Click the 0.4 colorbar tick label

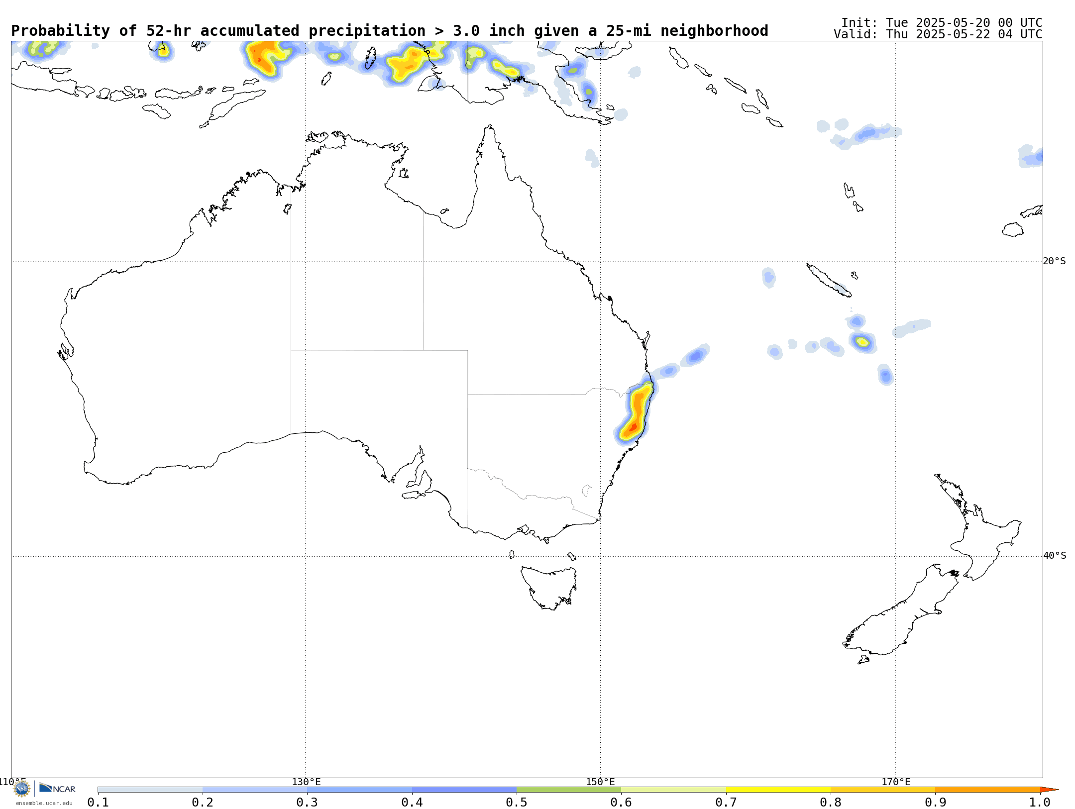pos(412,802)
